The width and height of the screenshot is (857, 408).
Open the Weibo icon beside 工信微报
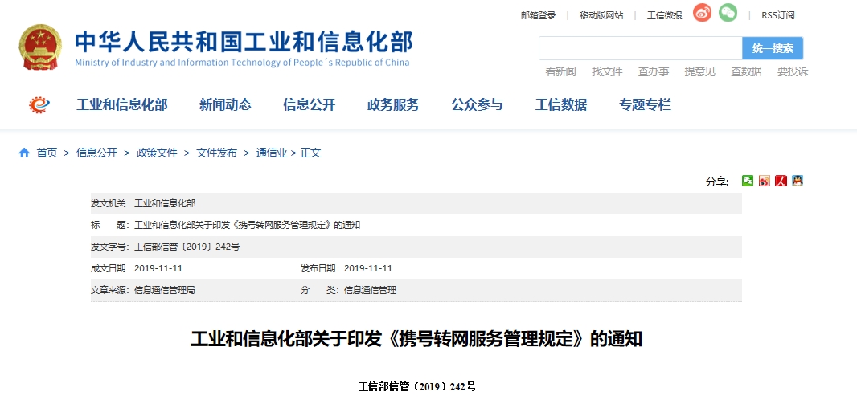pyautogui.click(x=702, y=13)
